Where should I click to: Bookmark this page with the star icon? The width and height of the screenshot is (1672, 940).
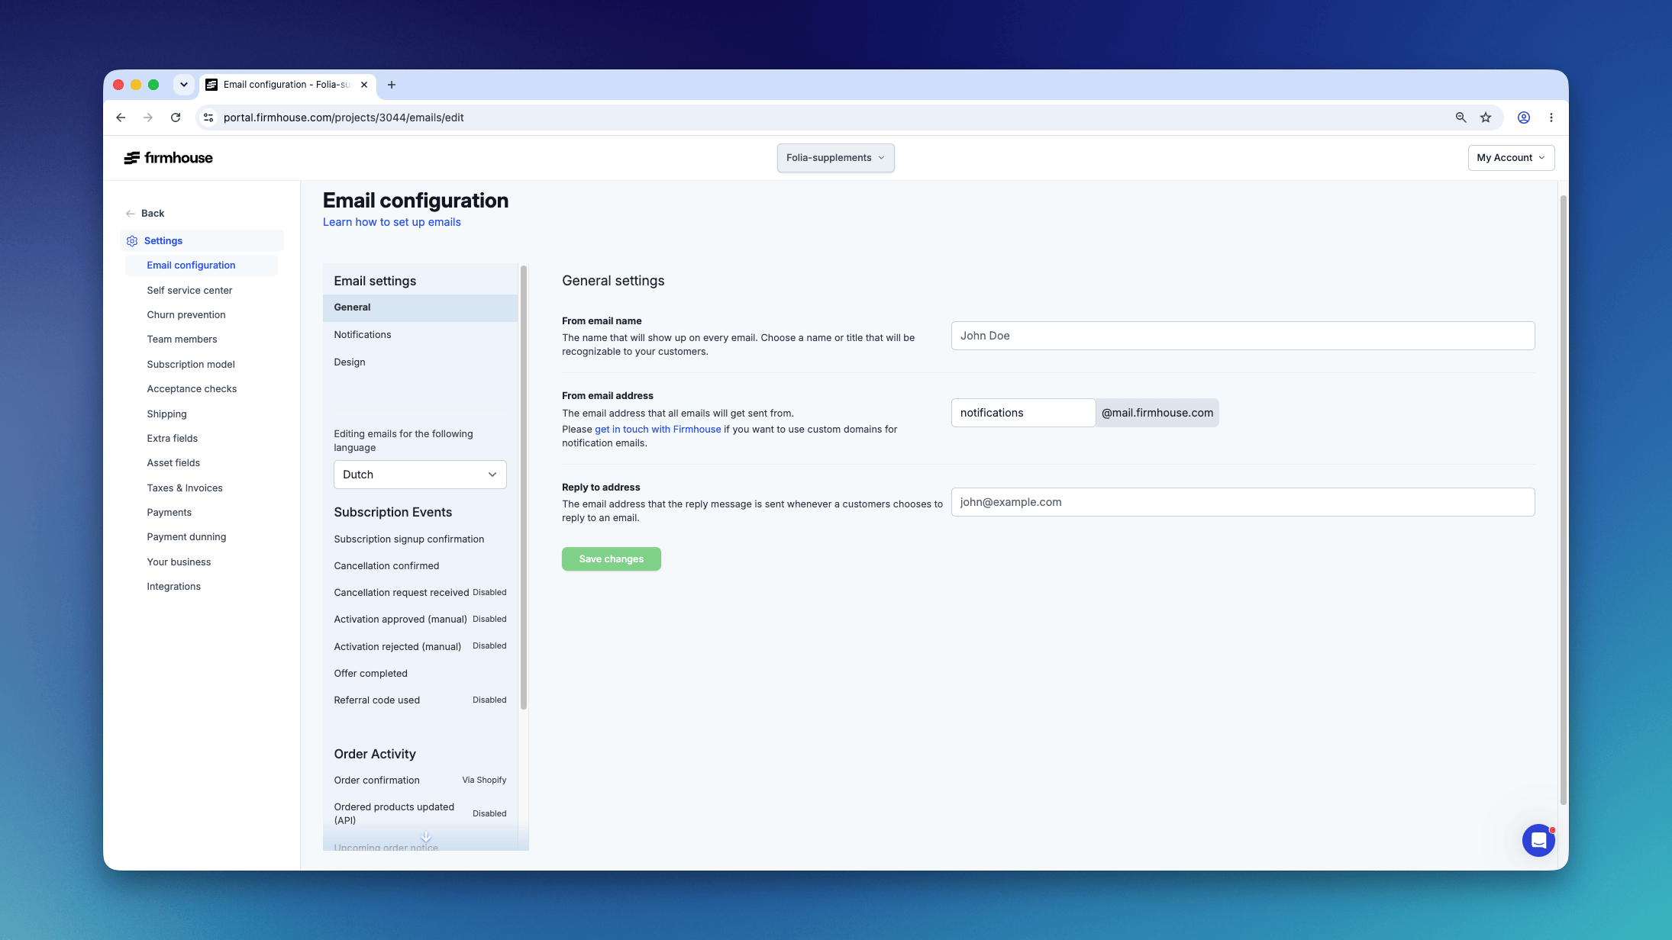[x=1486, y=117]
